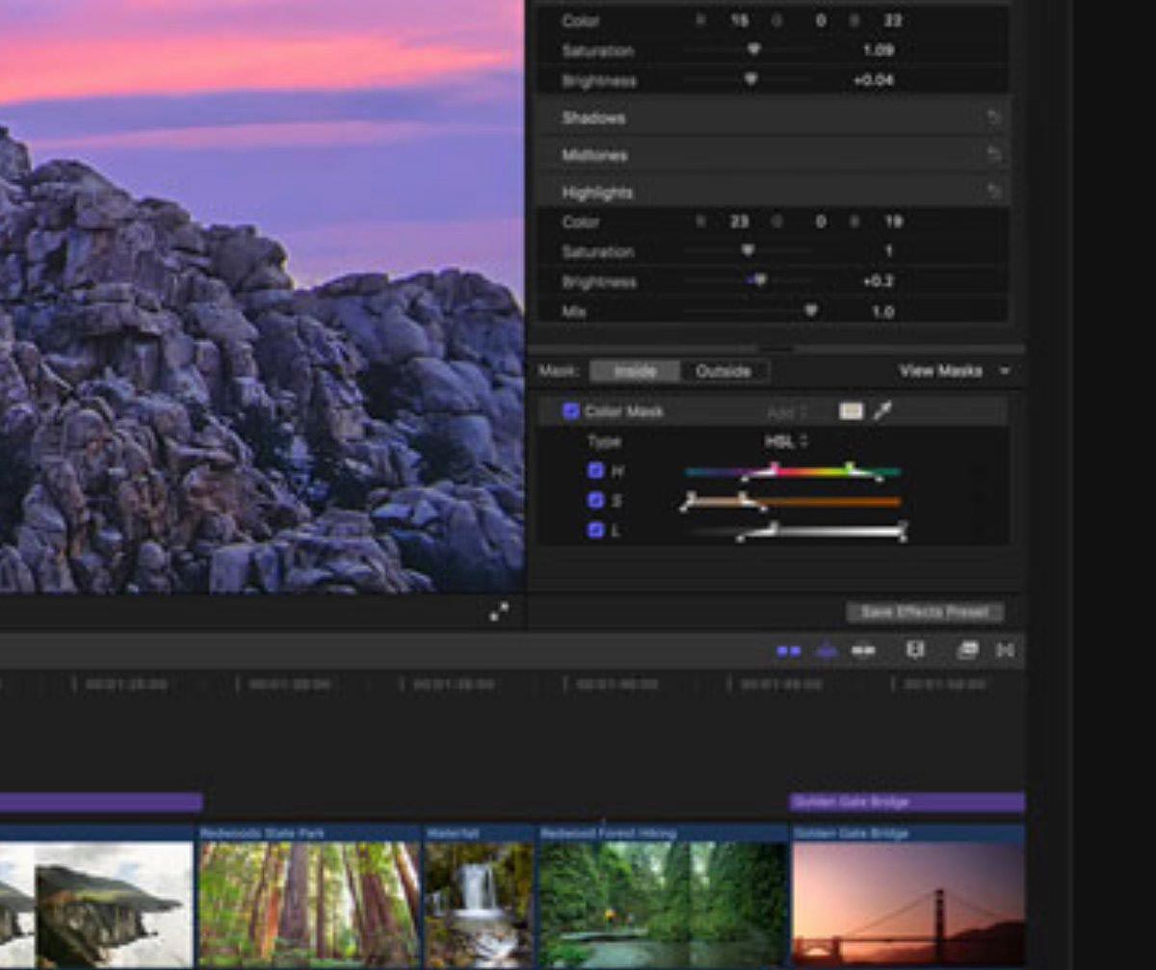Select the Inside mask option
The image size is (1156, 970).
coord(635,371)
